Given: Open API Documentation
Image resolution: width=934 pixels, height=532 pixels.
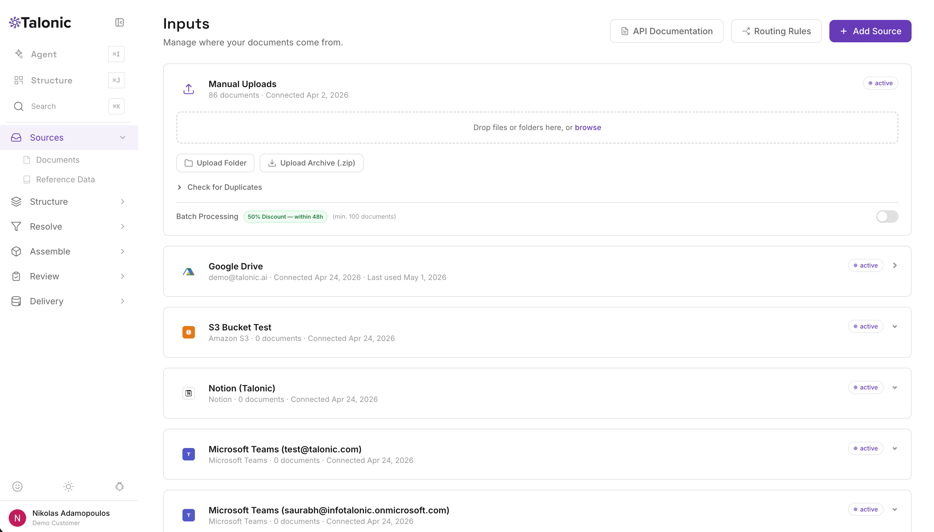Looking at the screenshot, I should [x=667, y=31].
